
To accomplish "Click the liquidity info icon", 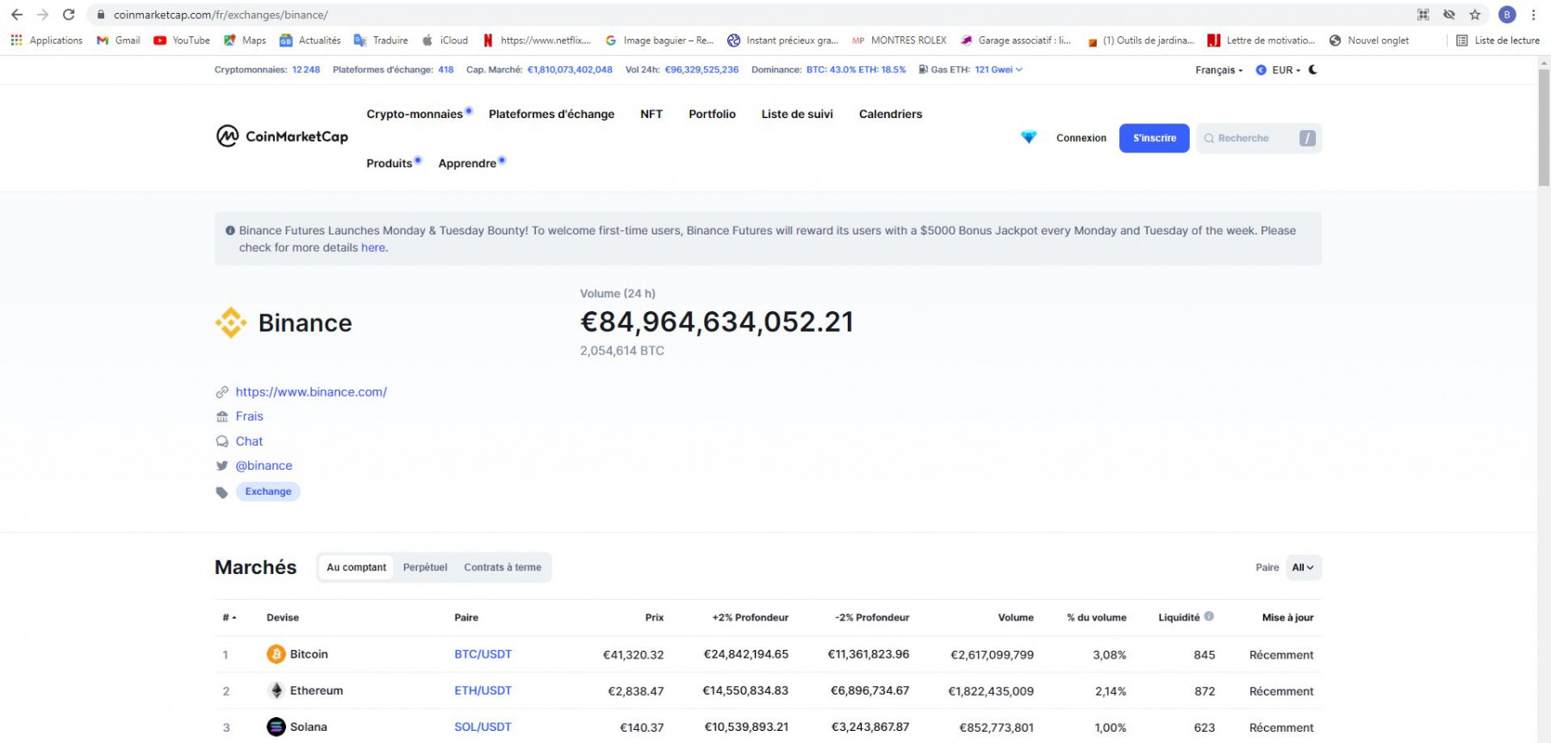I will 1209,616.
